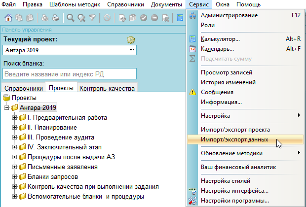Expand the IV. Заключительный этап node
Viewport: 306px width, 207px height.
coord(14,147)
